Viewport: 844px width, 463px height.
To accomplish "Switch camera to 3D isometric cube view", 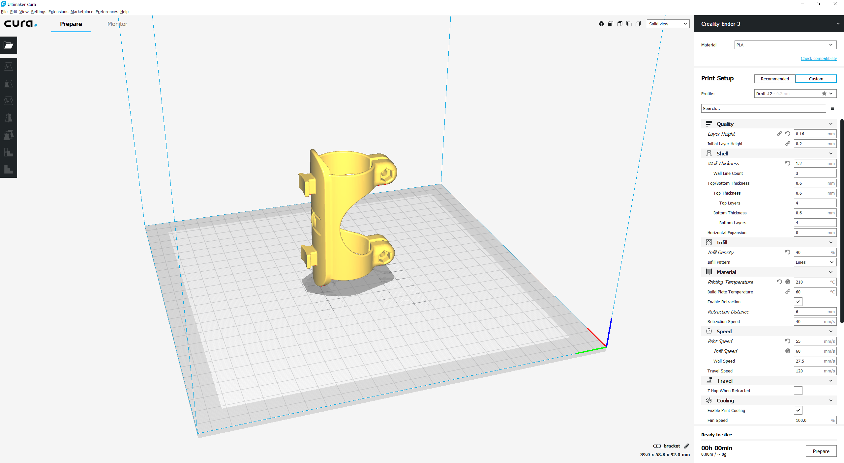I will [601, 24].
